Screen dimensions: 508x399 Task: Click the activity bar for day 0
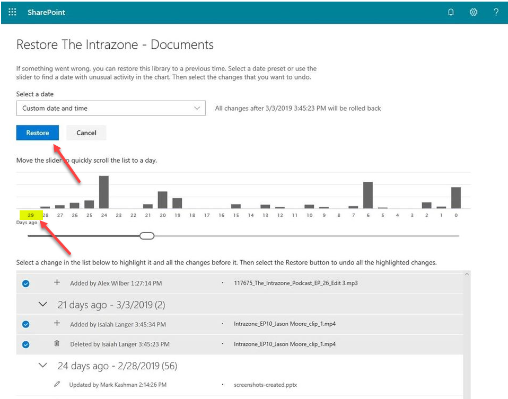(x=456, y=198)
